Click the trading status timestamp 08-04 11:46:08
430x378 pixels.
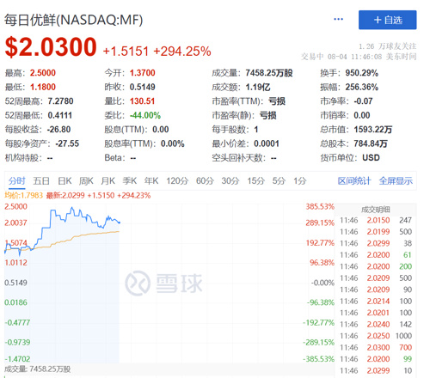354,57
